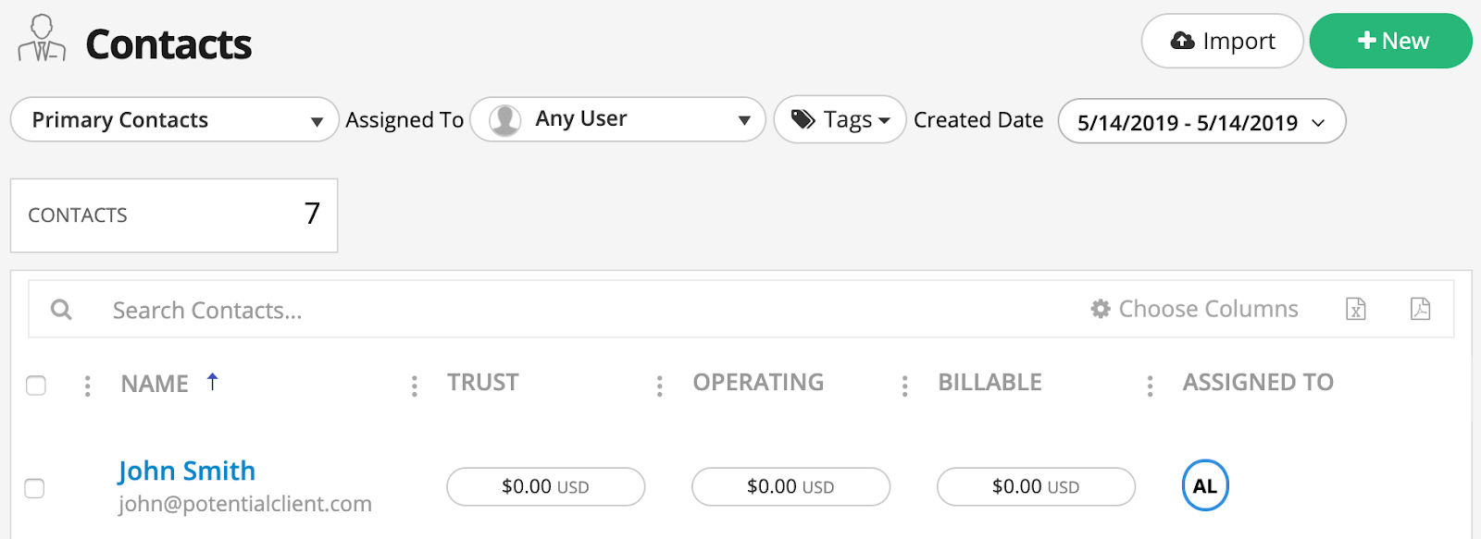1481x539 pixels.
Task: Open the Primary Contacts dropdown
Action: point(174,119)
